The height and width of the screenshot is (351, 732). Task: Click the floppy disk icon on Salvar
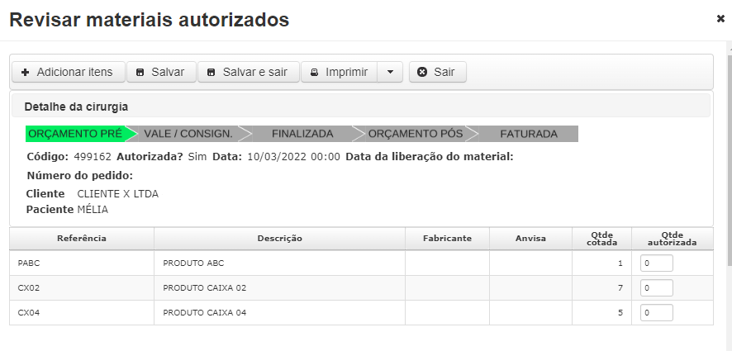point(140,73)
